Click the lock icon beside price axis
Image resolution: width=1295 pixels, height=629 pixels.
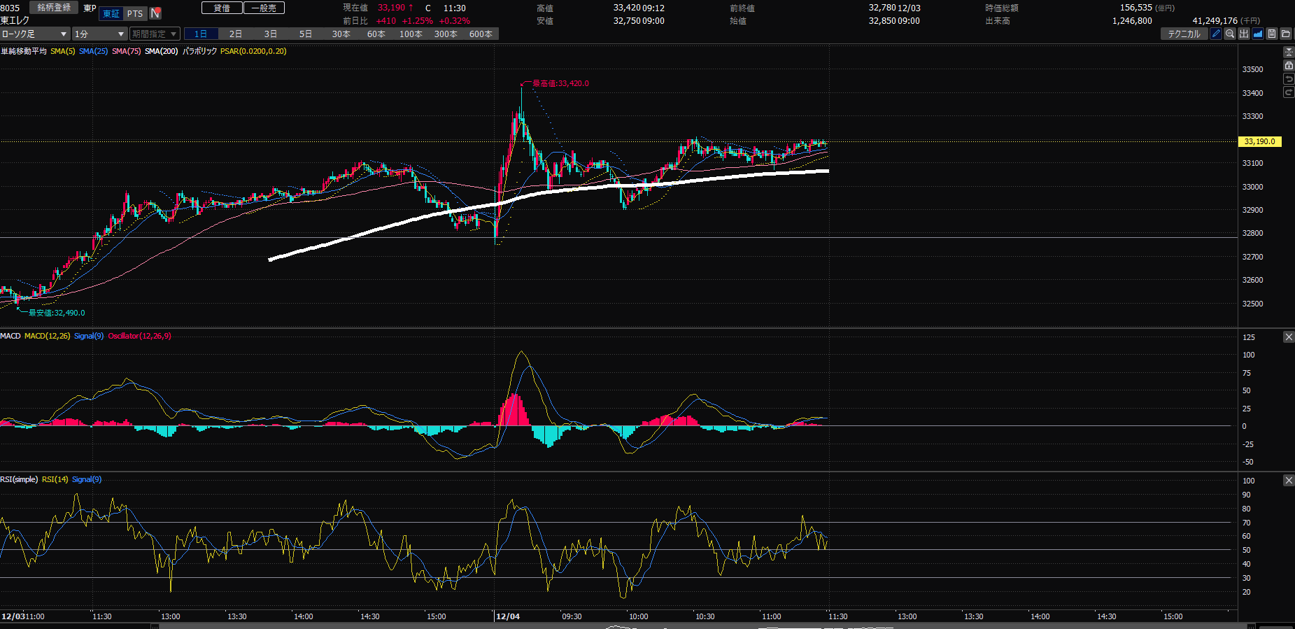1289,65
